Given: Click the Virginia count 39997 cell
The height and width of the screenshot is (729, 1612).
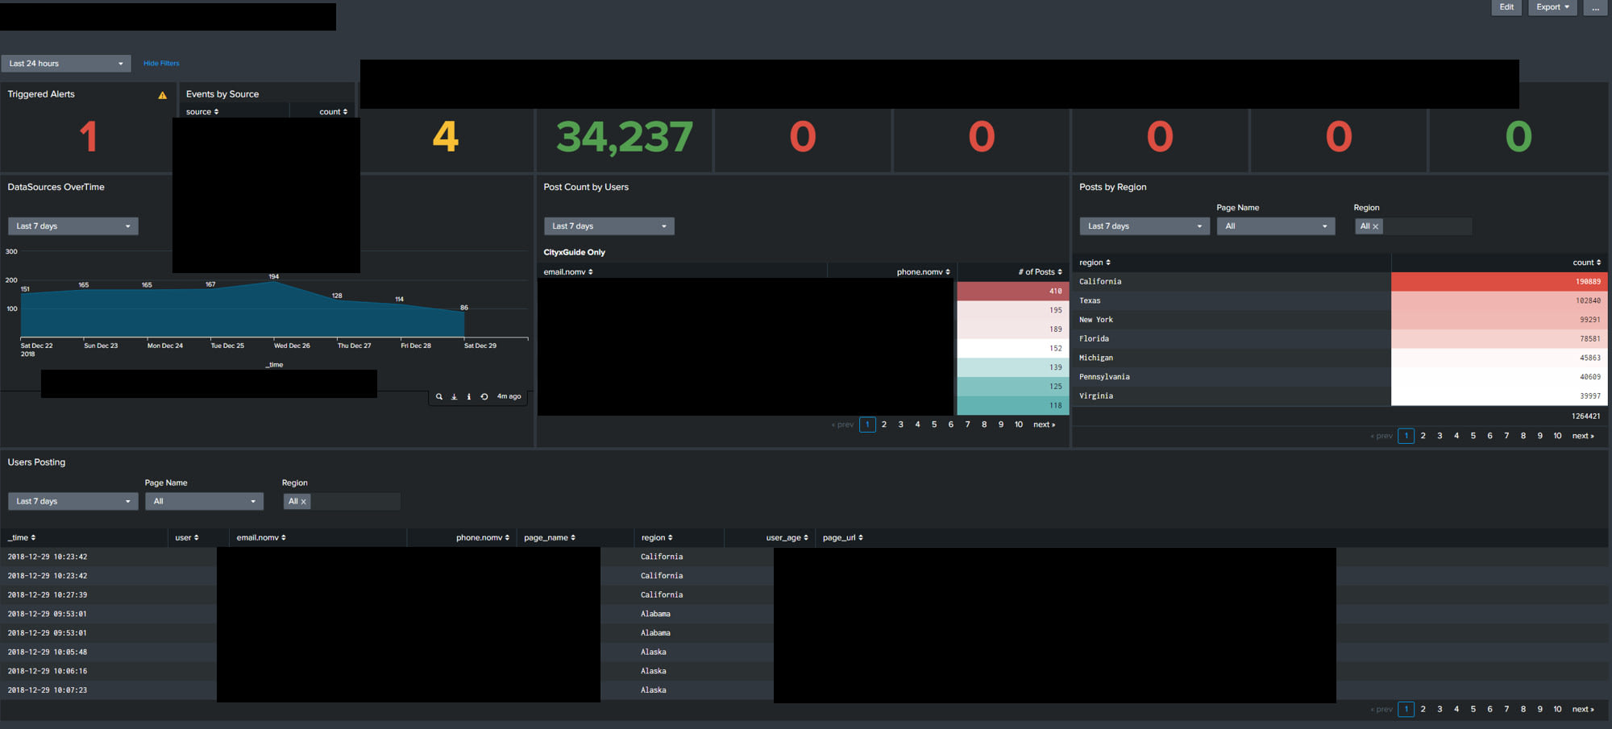Looking at the screenshot, I should (x=1499, y=396).
